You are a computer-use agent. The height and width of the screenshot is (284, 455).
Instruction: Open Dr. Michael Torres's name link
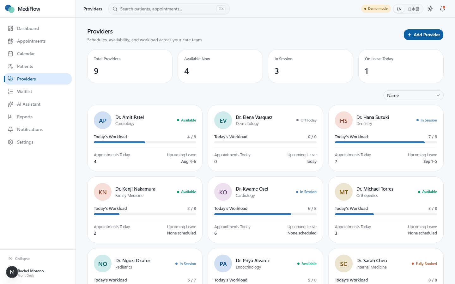click(375, 189)
